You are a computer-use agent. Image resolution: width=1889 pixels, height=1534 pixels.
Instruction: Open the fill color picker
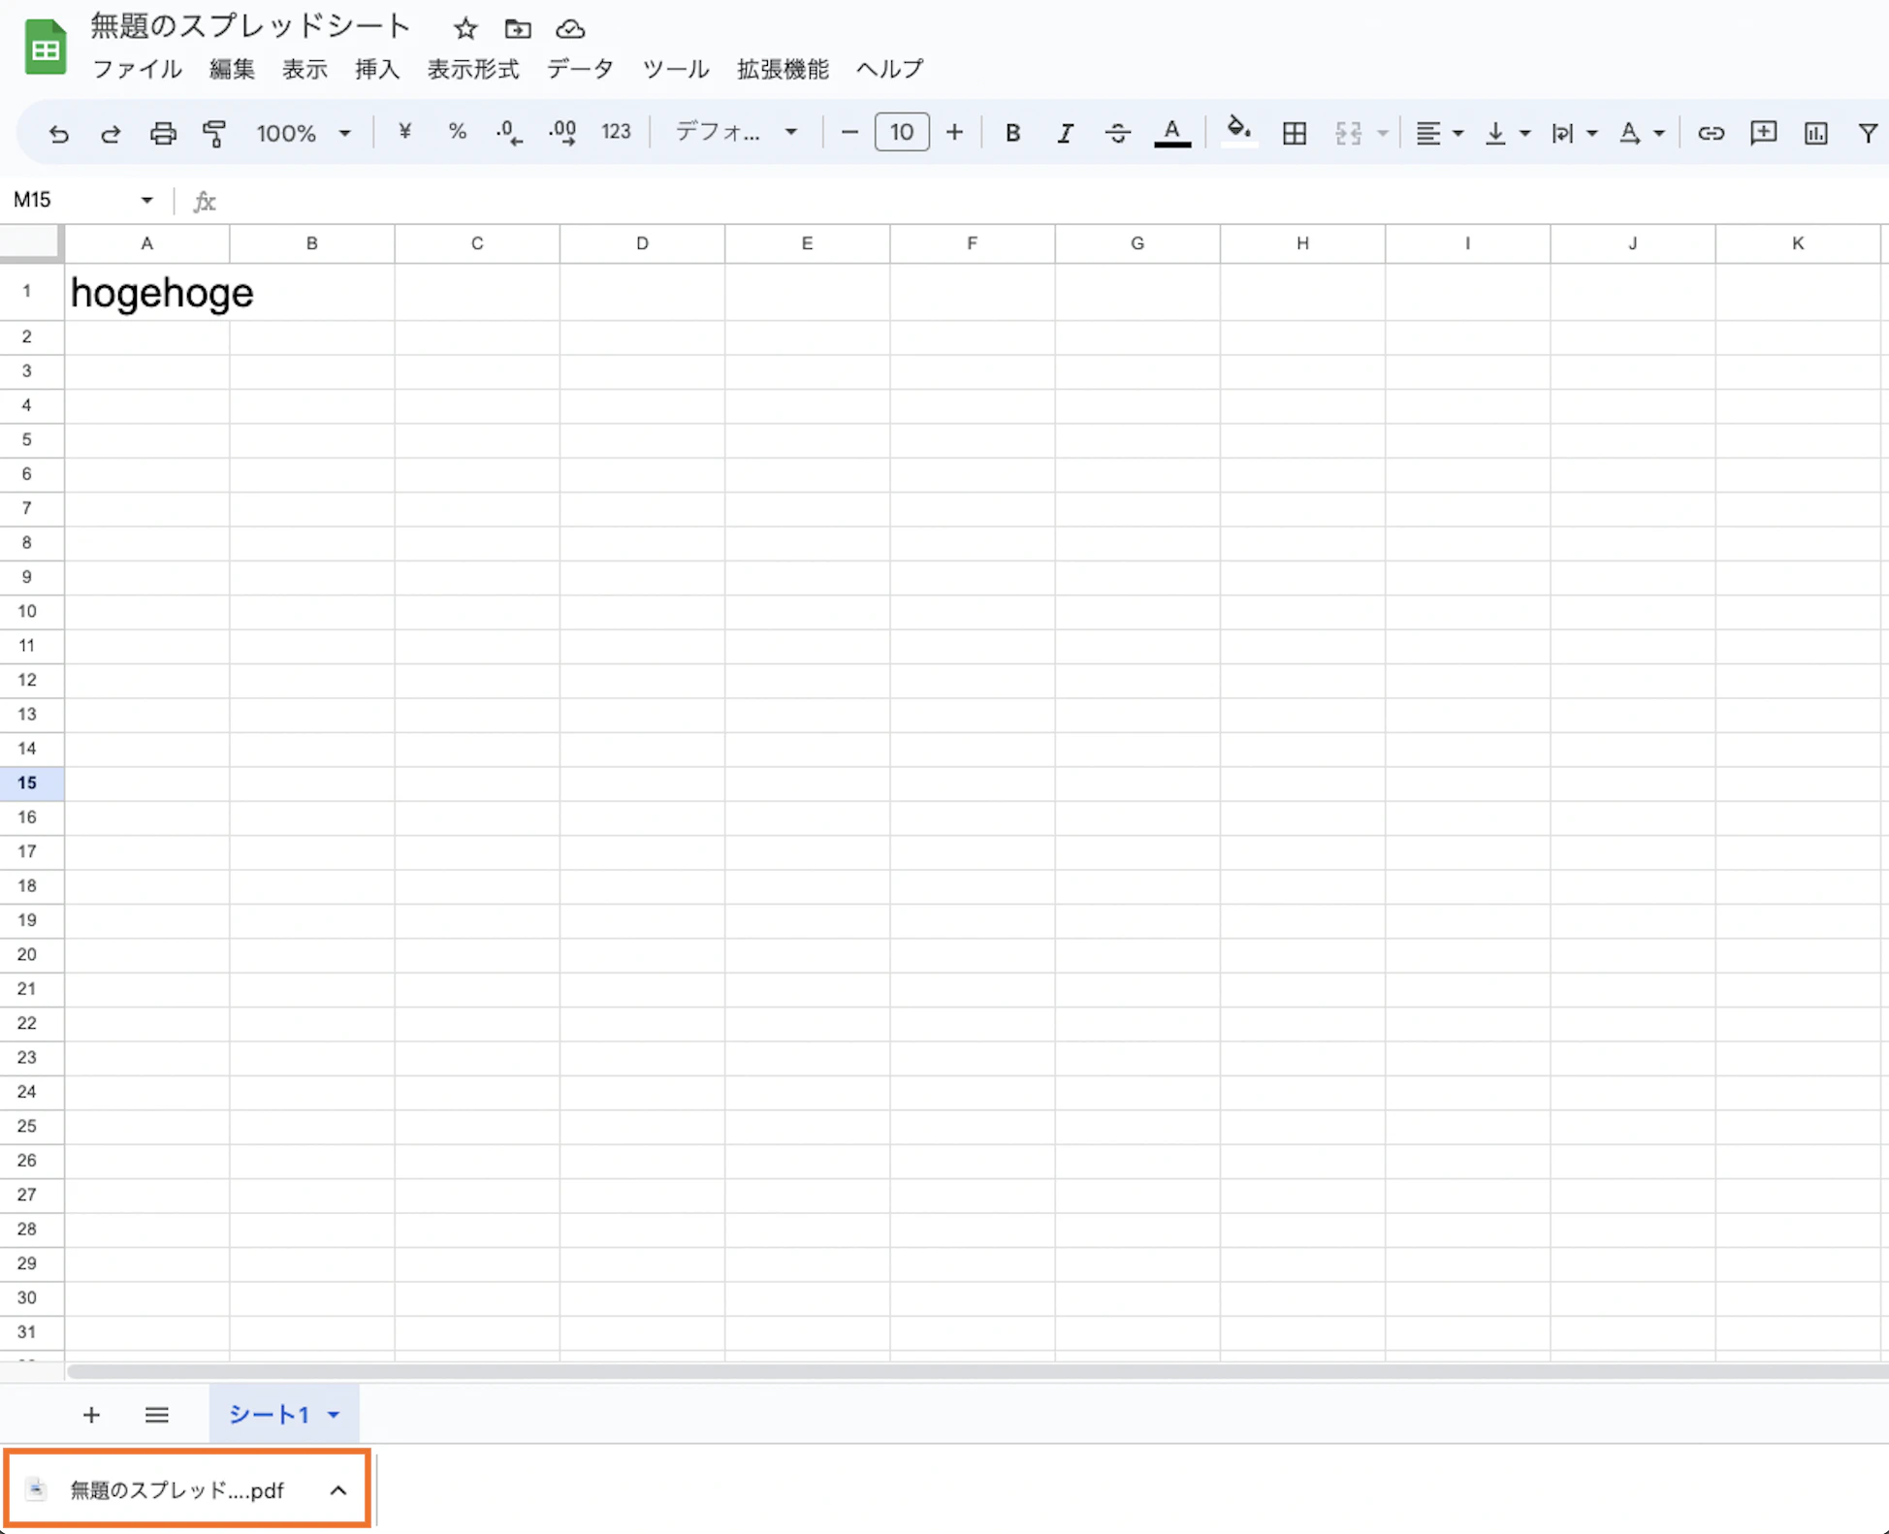pyautogui.click(x=1237, y=131)
